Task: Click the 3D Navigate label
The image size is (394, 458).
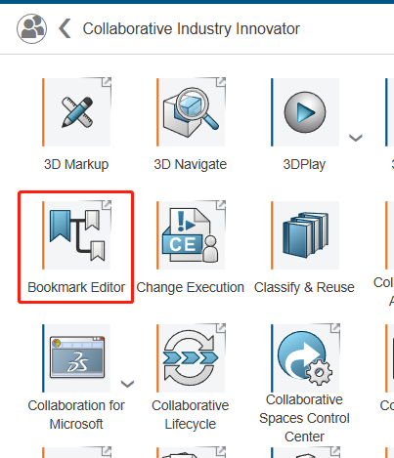Action: (x=191, y=164)
